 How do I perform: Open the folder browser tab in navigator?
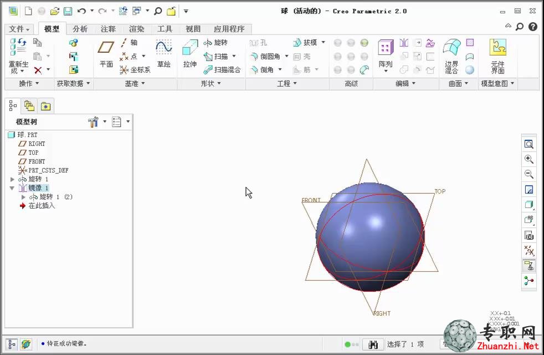click(29, 106)
